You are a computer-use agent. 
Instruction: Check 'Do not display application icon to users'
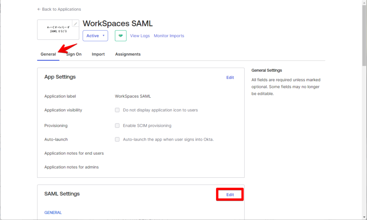pos(117,110)
